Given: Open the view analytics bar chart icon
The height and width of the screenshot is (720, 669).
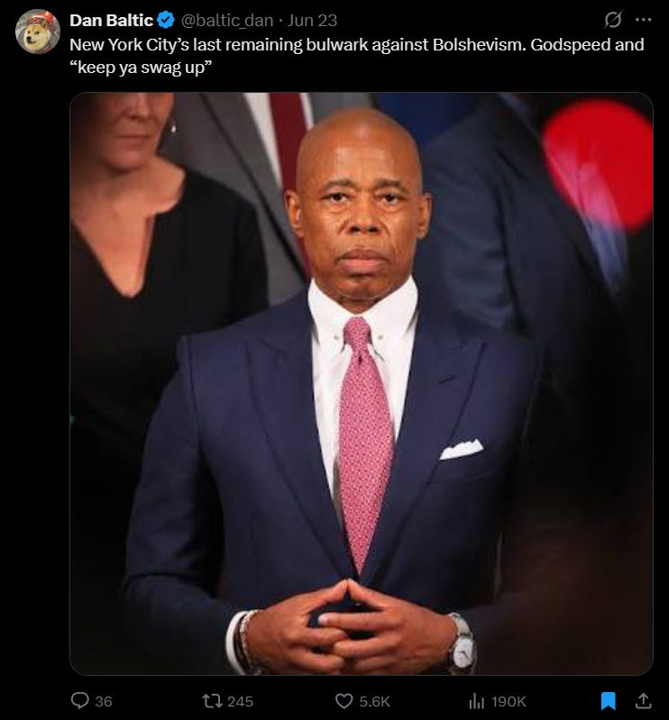Looking at the screenshot, I should coord(476,701).
